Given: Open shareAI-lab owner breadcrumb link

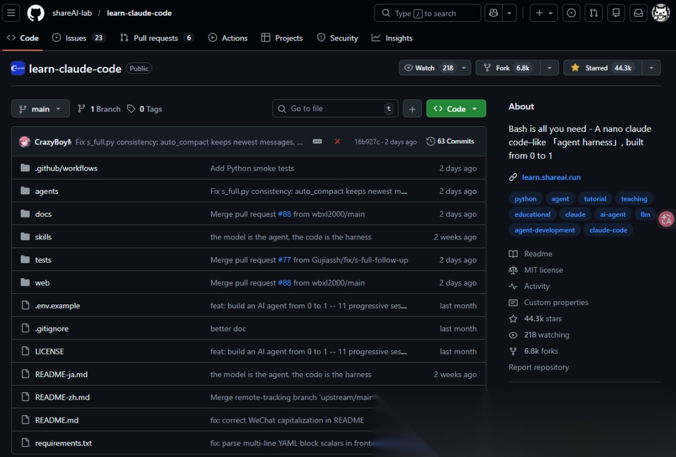Looking at the screenshot, I should [72, 13].
